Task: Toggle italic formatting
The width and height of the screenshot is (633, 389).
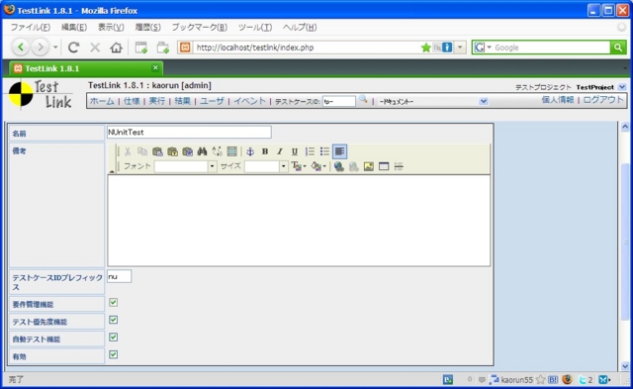Action: click(x=280, y=151)
